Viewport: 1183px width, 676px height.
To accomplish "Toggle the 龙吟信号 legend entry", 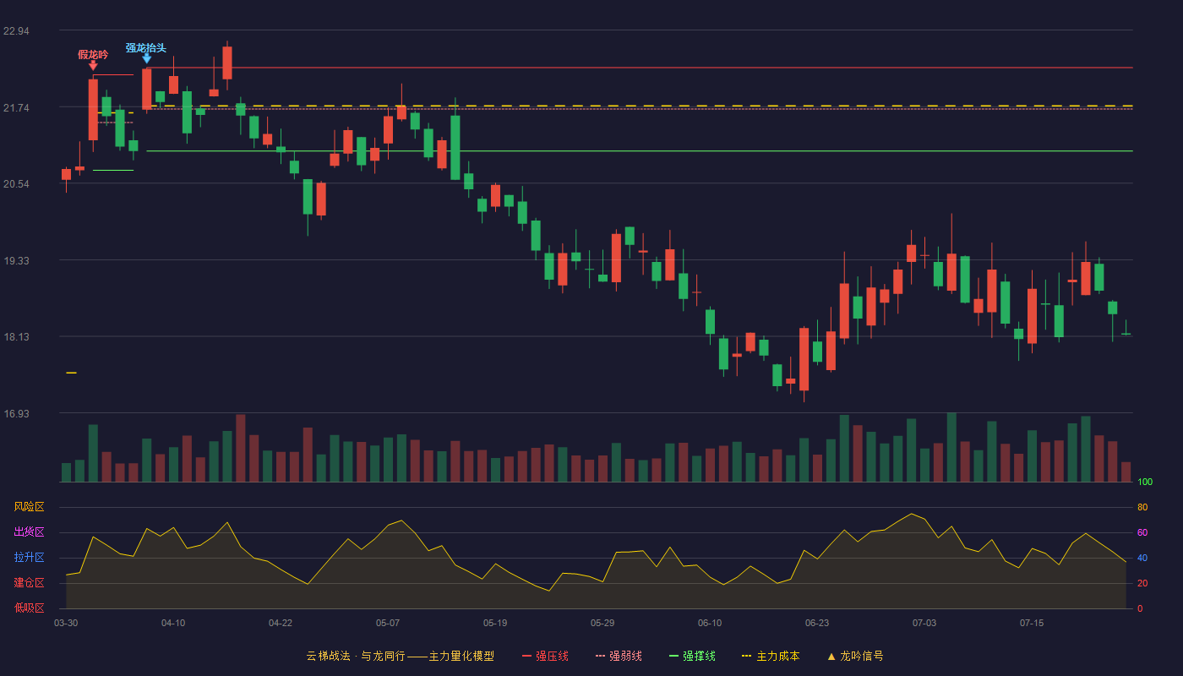I will pos(854,656).
